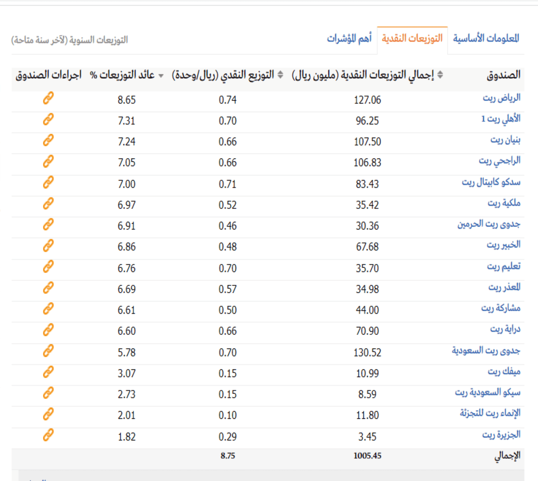Image resolution: width=538 pixels, height=481 pixels.
Task: Click the الصندوق column header
Action: pyautogui.click(x=503, y=75)
